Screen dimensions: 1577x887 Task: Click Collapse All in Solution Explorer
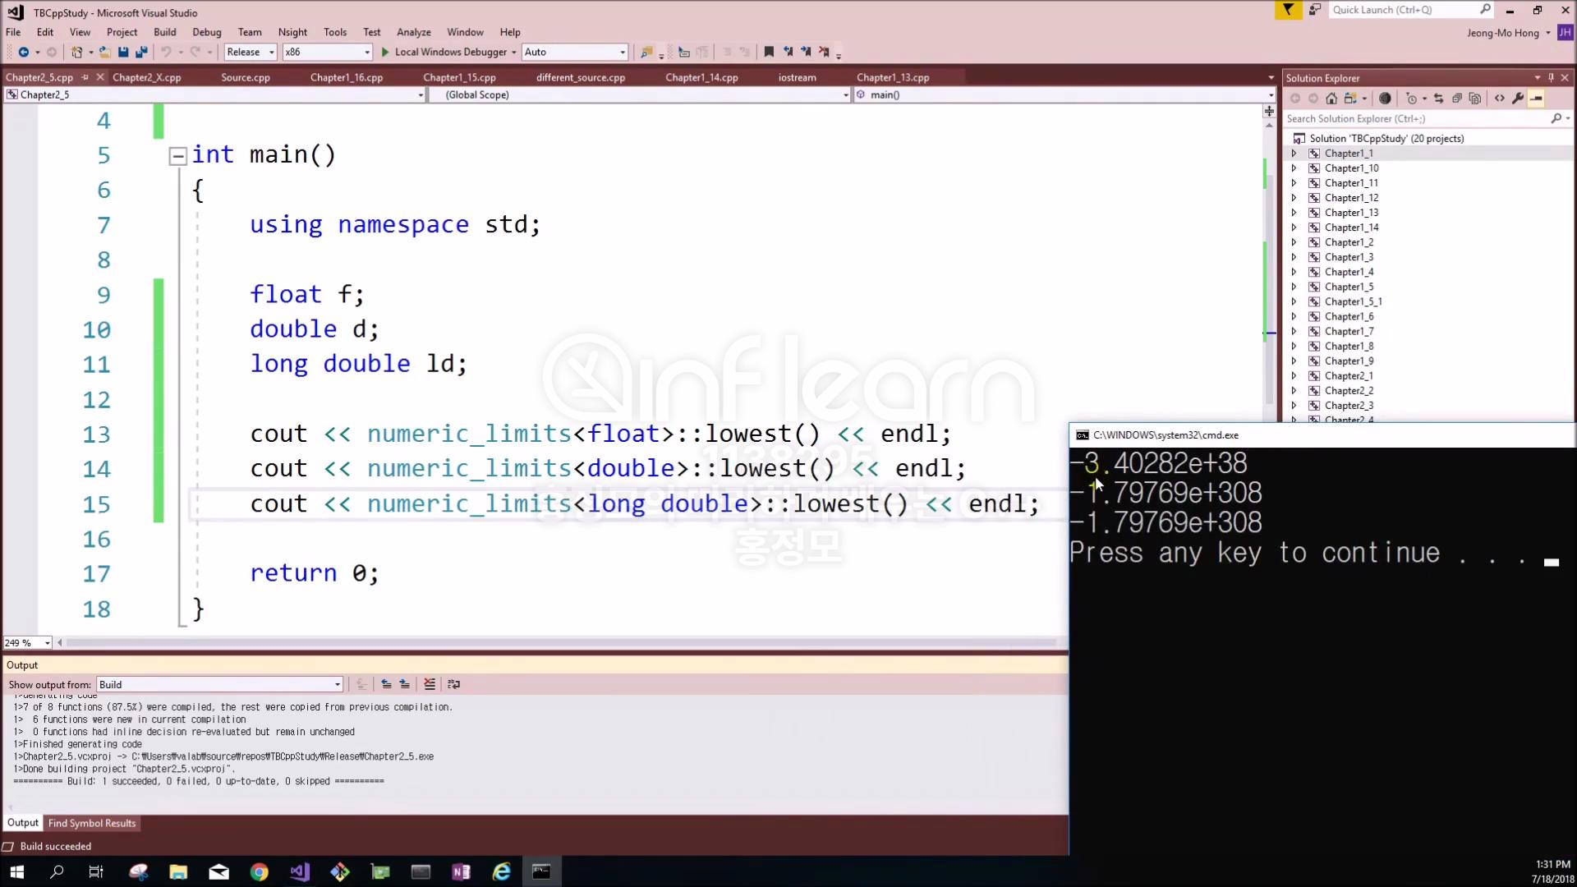click(1457, 99)
